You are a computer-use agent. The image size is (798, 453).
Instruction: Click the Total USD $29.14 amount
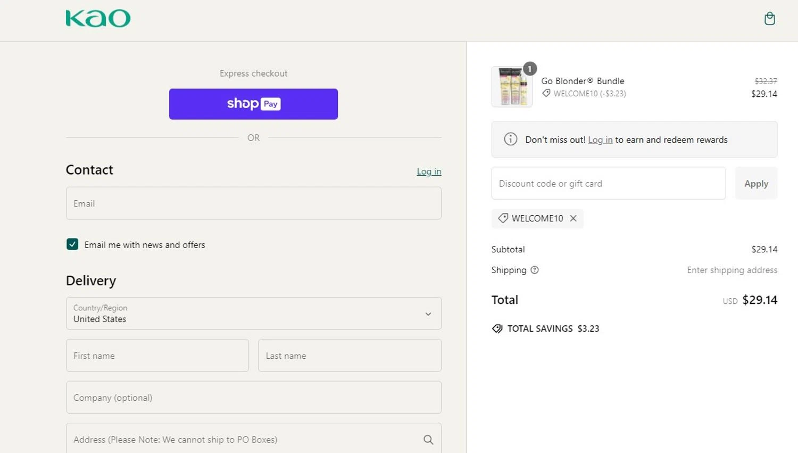click(x=750, y=300)
